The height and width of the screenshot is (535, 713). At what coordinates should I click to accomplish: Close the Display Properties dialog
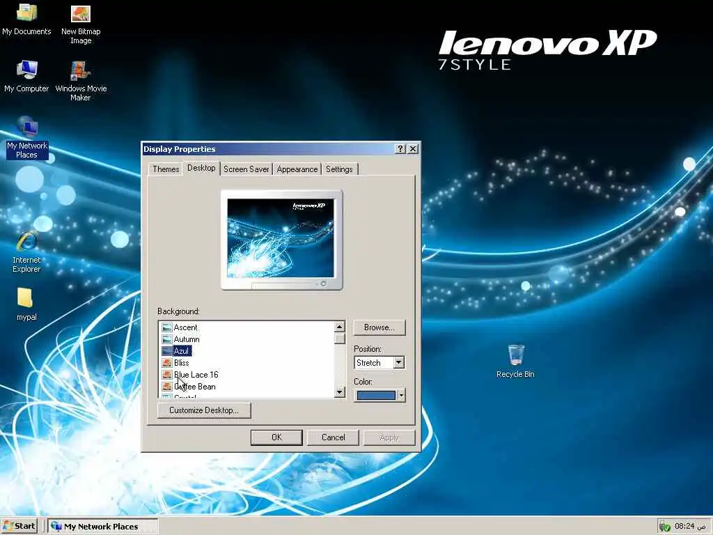point(412,149)
